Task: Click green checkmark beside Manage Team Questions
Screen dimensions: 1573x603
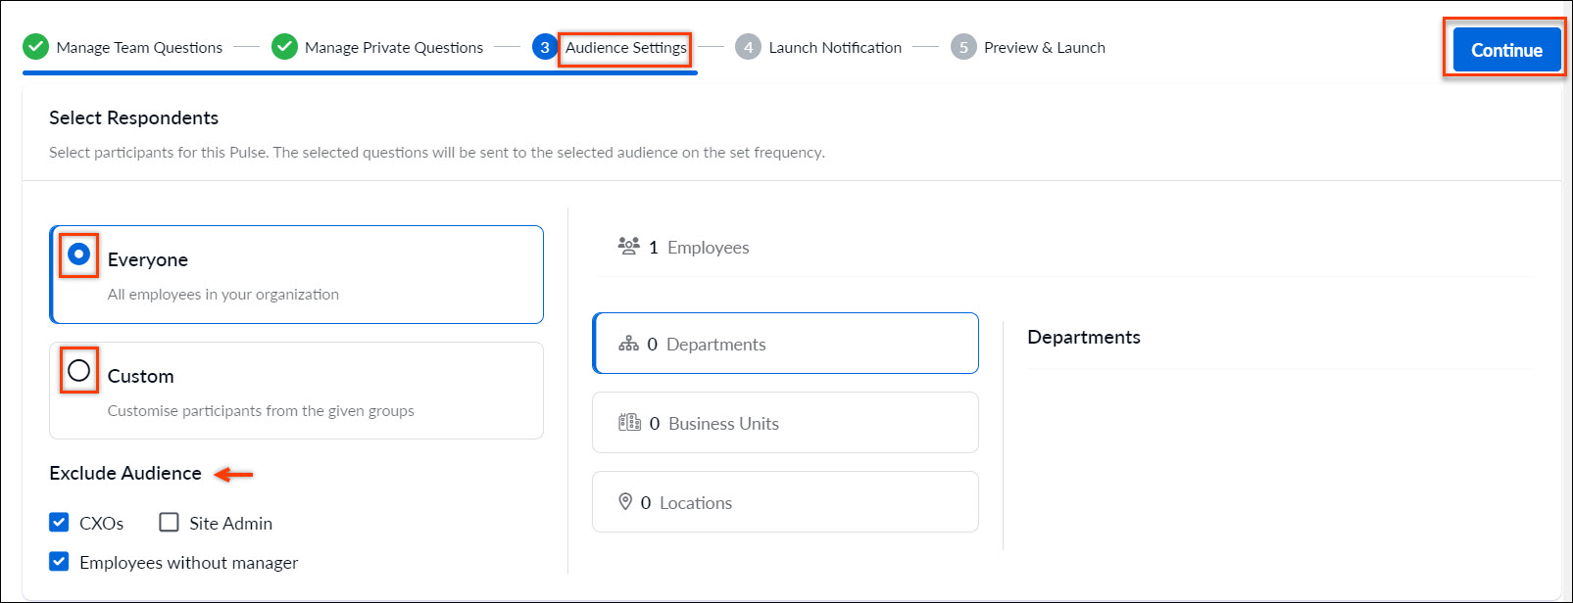Action: (x=35, y=47)
